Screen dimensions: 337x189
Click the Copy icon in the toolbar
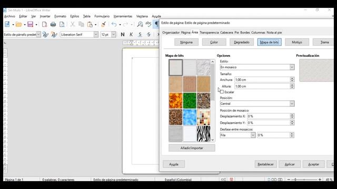click(81, 25)
